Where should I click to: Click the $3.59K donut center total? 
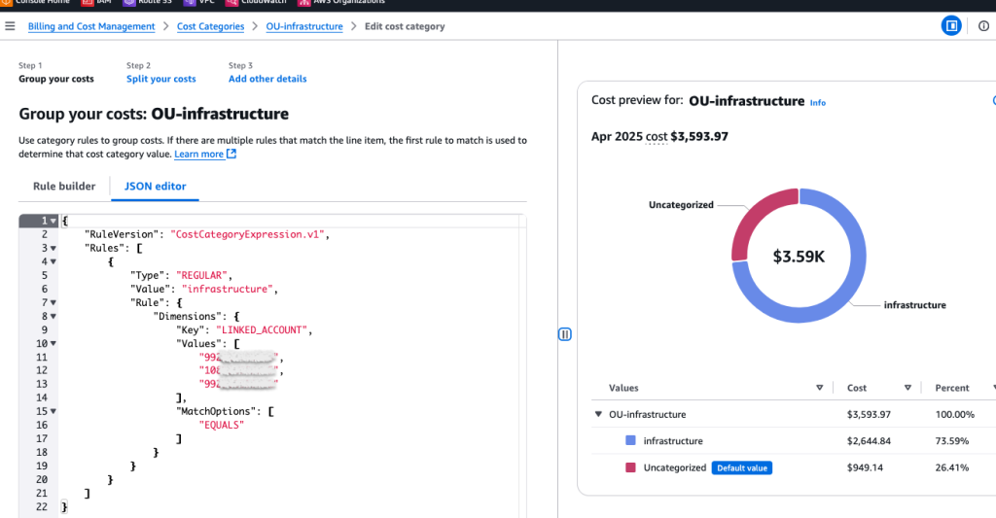click(x=799, y=257)
